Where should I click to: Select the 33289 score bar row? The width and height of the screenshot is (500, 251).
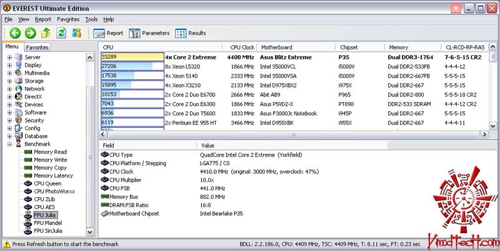coord(132,57)
